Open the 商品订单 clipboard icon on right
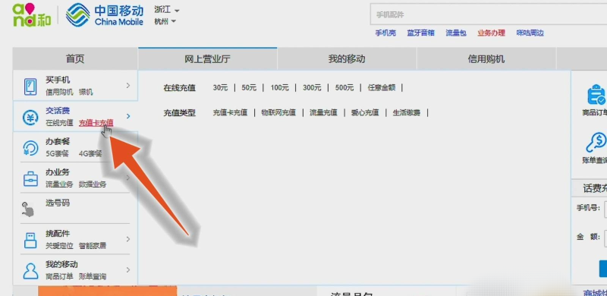The width and height of the screenshot is (607, 296). pyautogui.click(x=596, y=95)
